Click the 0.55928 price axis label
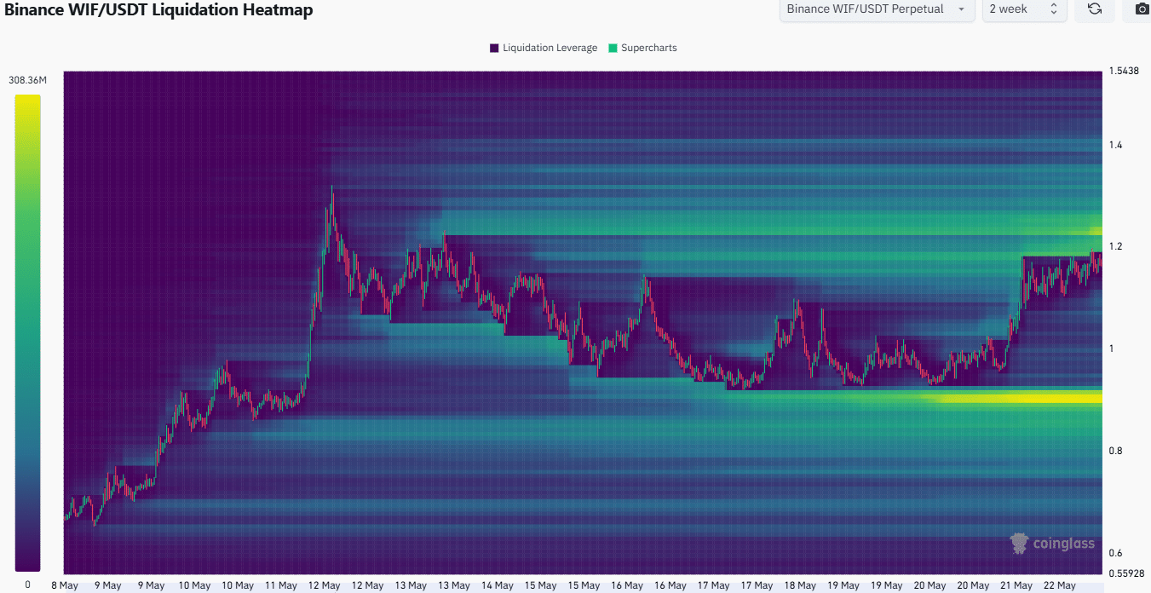 1126,573
